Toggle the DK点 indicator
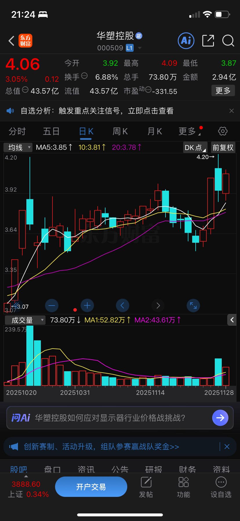240x521 pixels. pos(195,147)
